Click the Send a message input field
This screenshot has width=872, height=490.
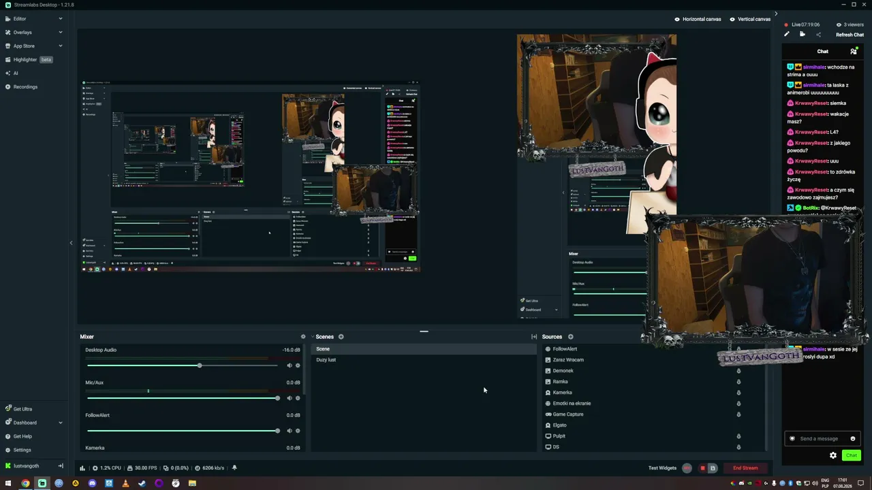(823, 438)
